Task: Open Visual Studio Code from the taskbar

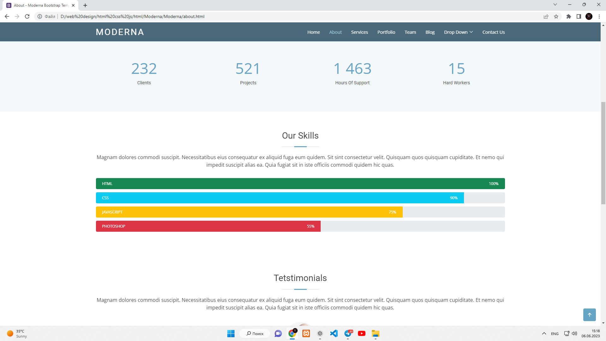Action: [334, 333]
